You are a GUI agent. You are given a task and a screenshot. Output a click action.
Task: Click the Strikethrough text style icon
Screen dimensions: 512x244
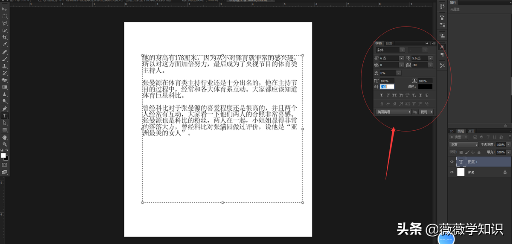point(427,95)
